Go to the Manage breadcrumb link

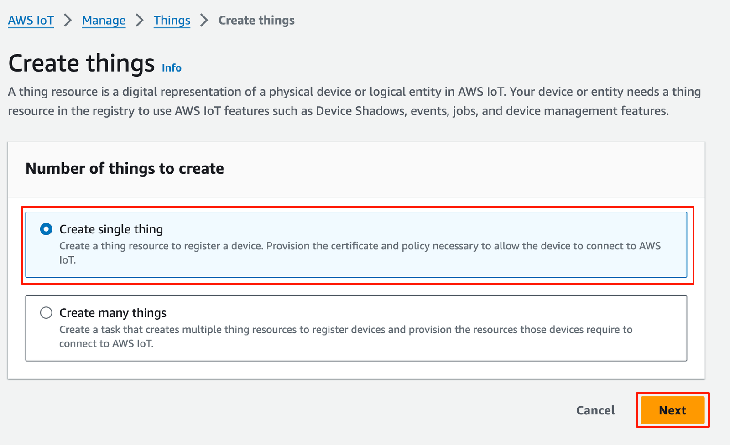(x=104, y=21)
